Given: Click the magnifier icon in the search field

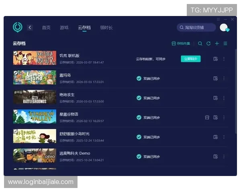Looking at the screenshot, I should pos(182,28).
